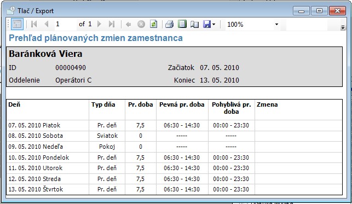Click the find text field in toolbar
The height and width of the screenshot is (204, 352).
click(x=307, y=24)
